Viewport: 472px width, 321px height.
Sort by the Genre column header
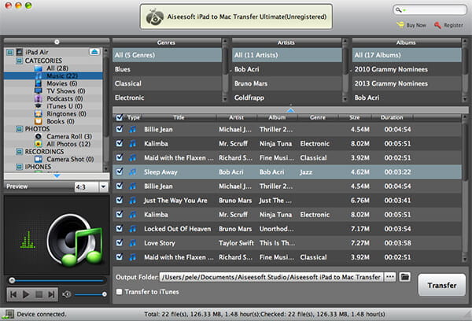[x=318, y=117]
